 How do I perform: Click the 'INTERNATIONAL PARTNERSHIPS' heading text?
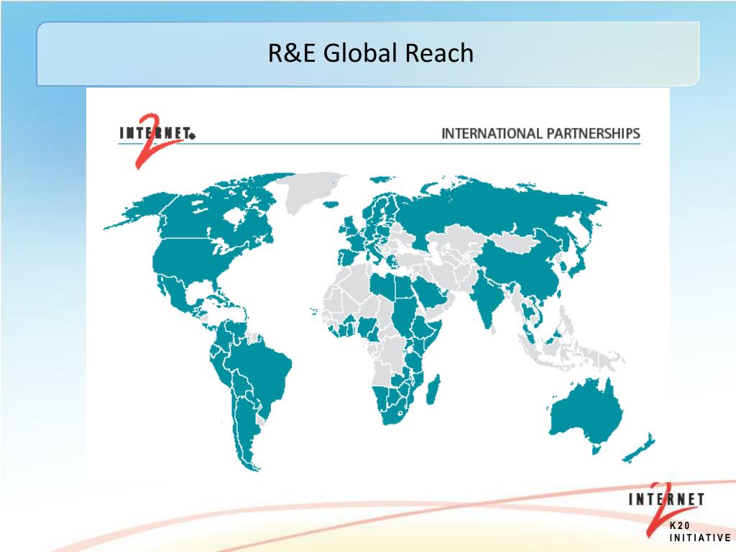(x=540, y=133)
